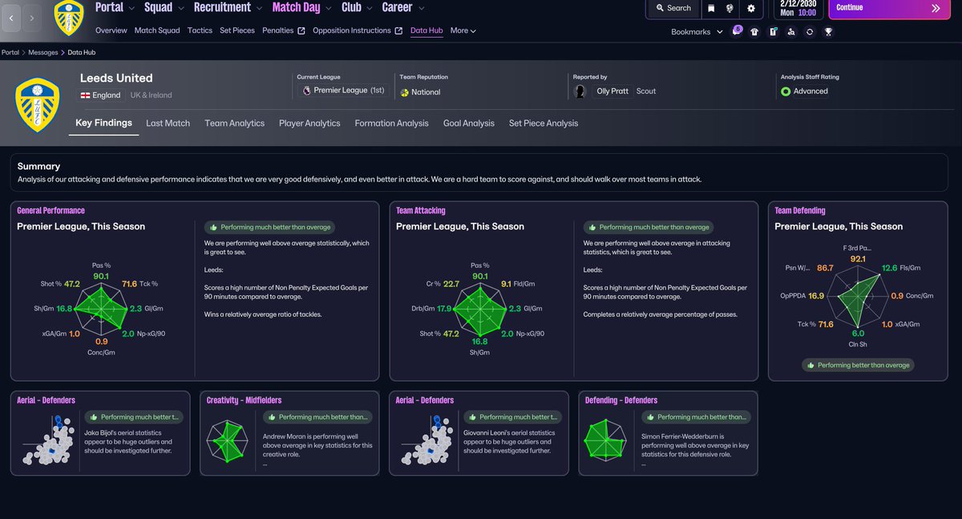
Task: Open Giovanni Leoni's Aerial - Defenders card
Action: click(479, 433)
